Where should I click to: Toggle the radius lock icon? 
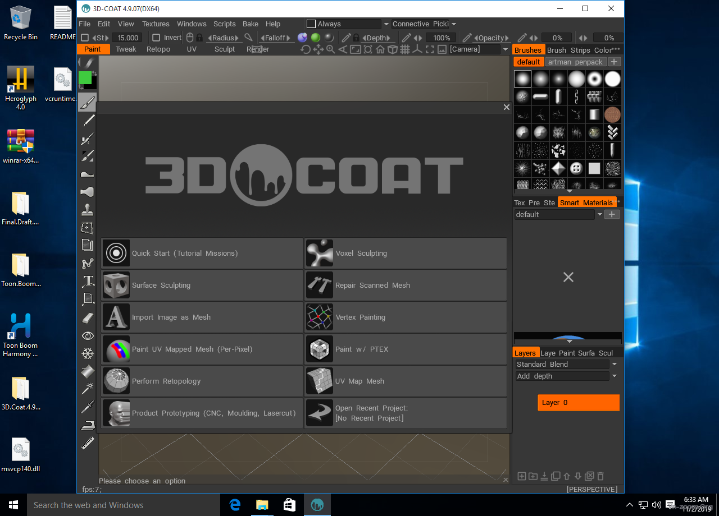point(199,38)
